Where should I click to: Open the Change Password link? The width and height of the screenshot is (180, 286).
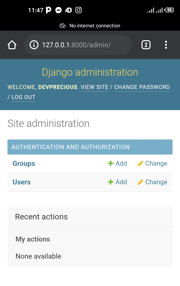(142, 87)
